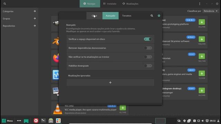The width and height of the screenshot is (221, 124).
Task: Select the first workspace in the pager
Action: (x=160, y=121)
